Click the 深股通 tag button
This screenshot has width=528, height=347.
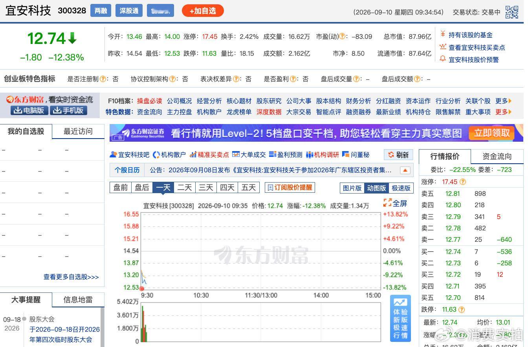point(129,11)
